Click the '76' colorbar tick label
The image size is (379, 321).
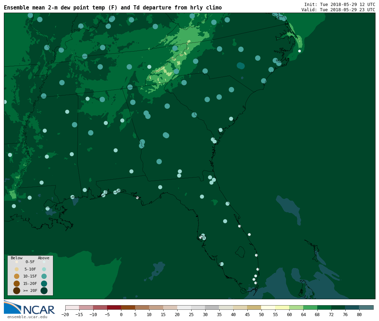pyautogui.click(x=345, y=314)
